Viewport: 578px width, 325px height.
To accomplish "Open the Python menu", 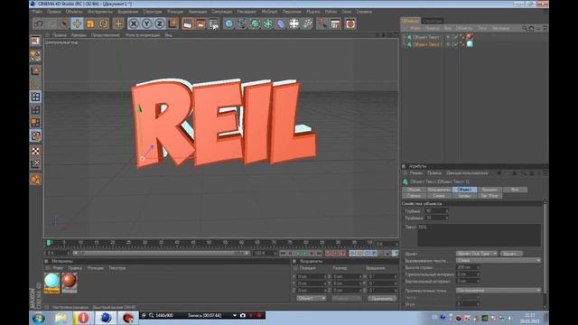I will click(x=331, y=12).
